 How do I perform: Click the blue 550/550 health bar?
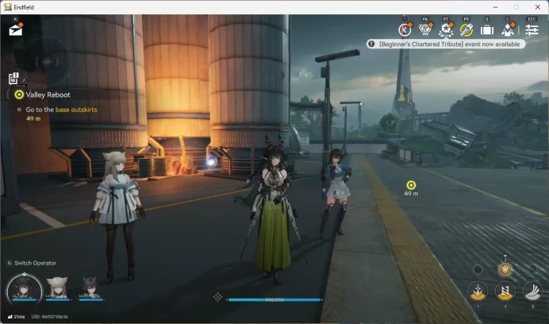(x=274, y=300)
